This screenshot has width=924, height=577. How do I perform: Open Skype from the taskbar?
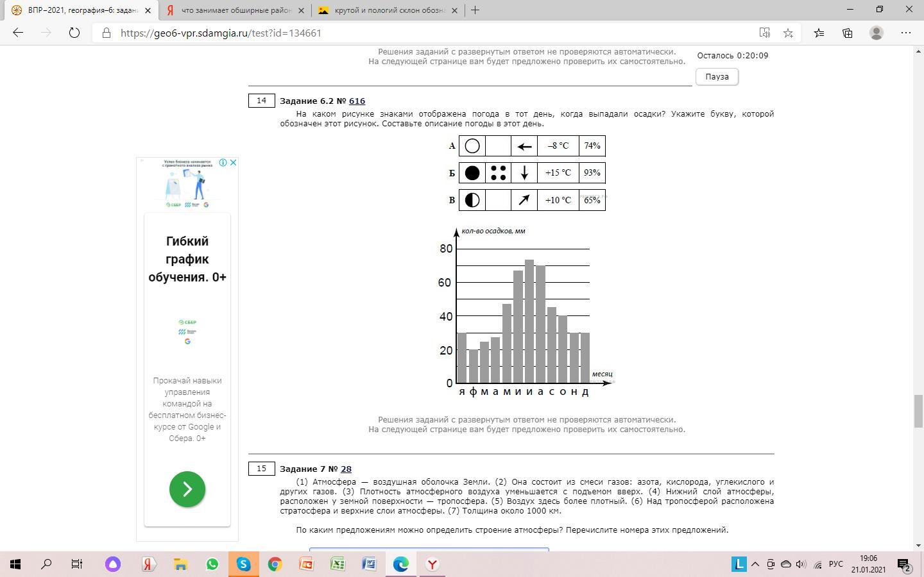[243, 564]
